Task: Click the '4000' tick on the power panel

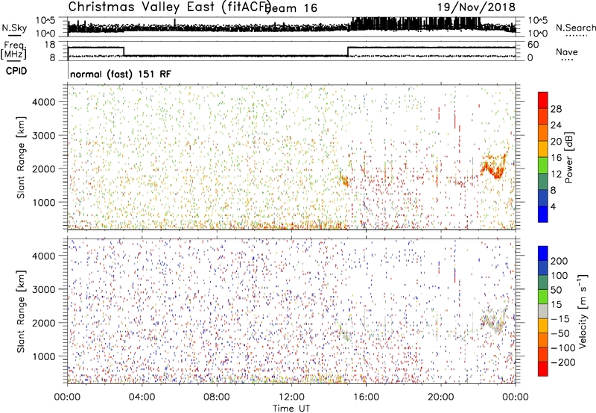Action: (43, 102)
